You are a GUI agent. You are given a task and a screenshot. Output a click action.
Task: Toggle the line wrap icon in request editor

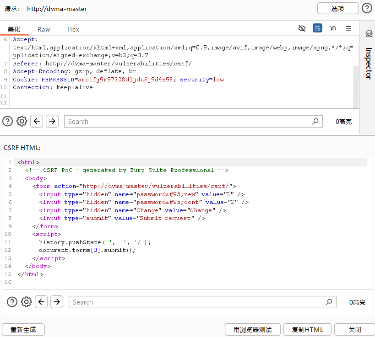pyautogui.click(x=317, y=28)
